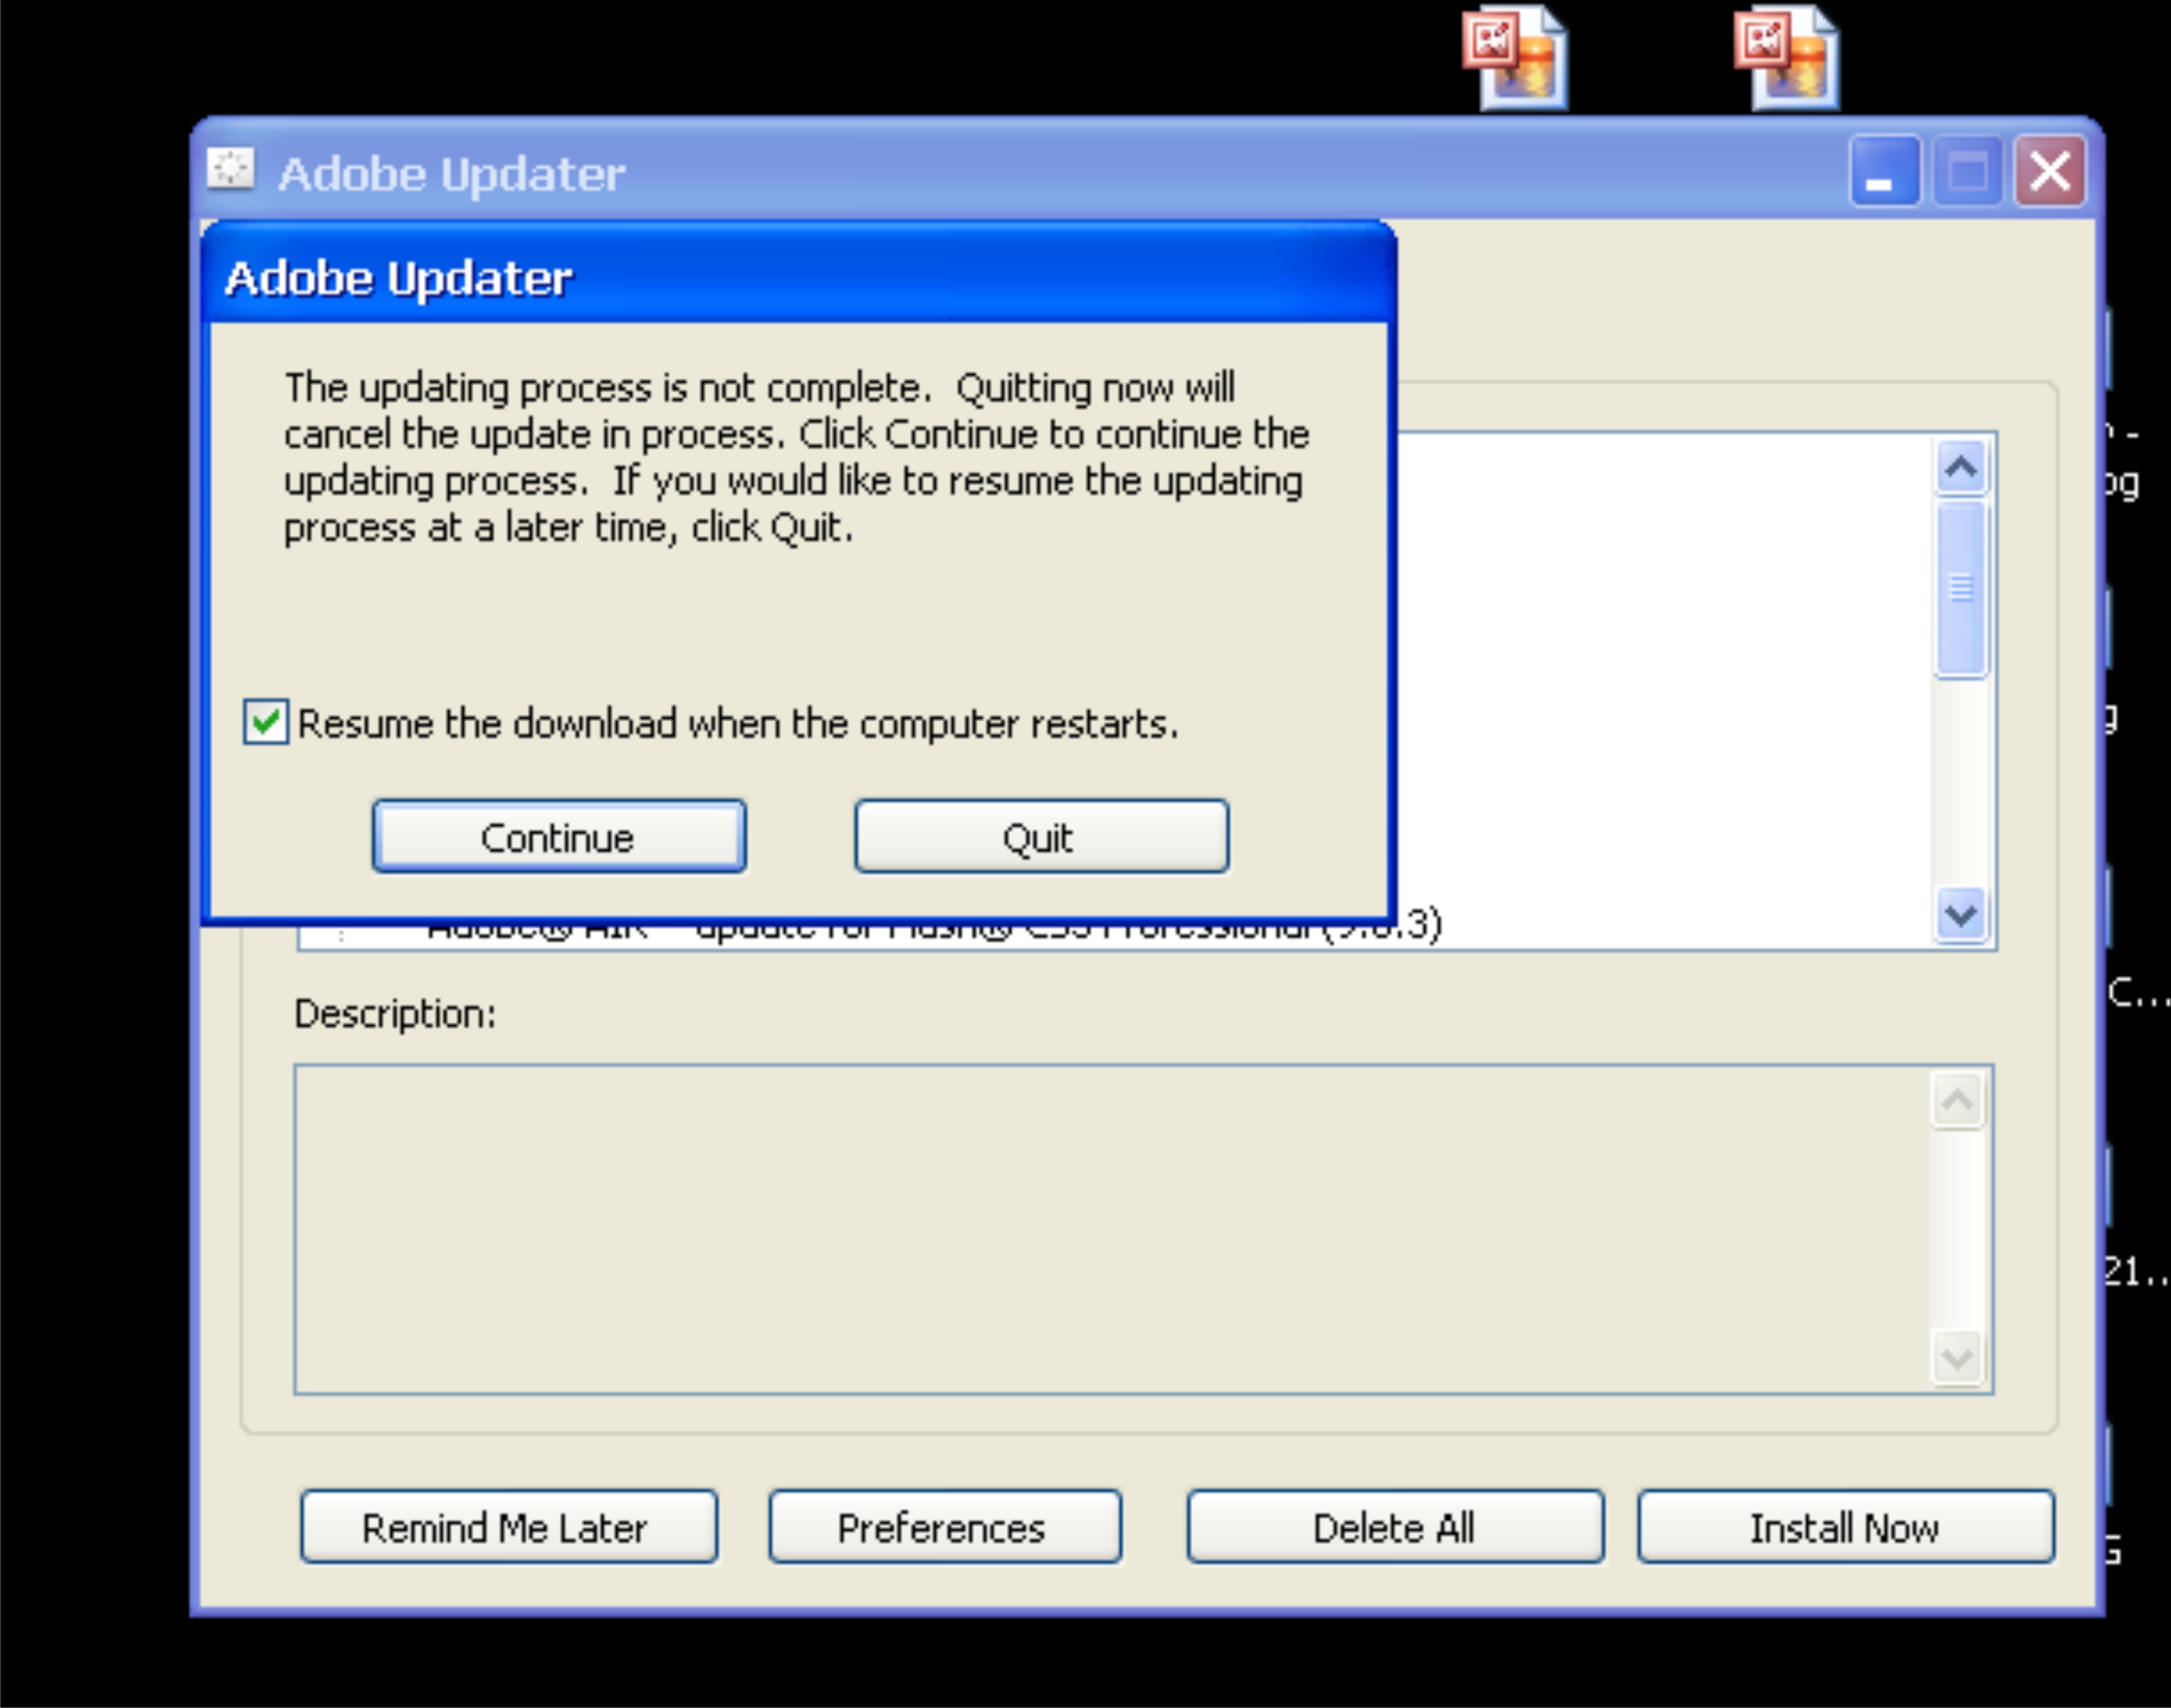
Task: Click the Install Now button
Action: pos(1845,1527)
